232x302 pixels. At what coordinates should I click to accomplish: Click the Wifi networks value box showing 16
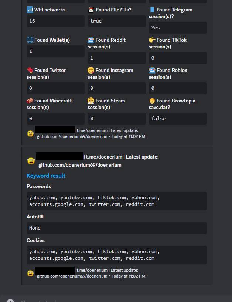click(55, 21)
